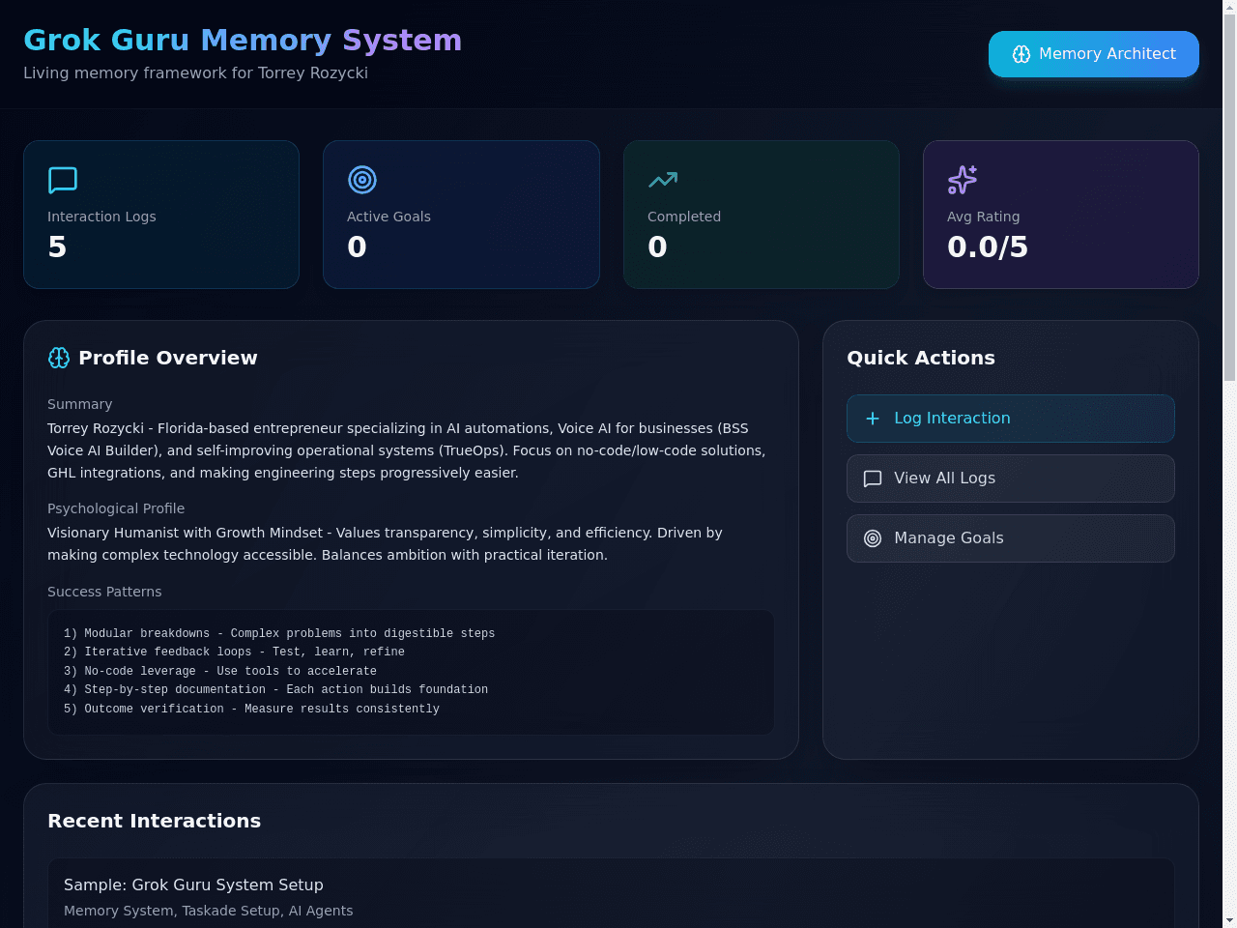This screenshot has height=928, width=1237.
Task: Click the sparkles icon on Avg Rating card
Action: pos(963,180)
